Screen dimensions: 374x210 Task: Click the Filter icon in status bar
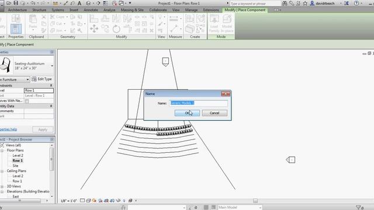[x=358, y=208]
